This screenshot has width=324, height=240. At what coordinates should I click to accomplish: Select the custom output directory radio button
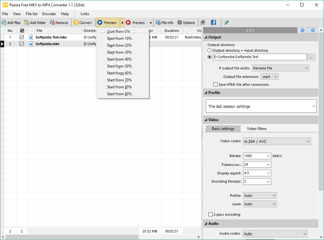click(209, 57)
